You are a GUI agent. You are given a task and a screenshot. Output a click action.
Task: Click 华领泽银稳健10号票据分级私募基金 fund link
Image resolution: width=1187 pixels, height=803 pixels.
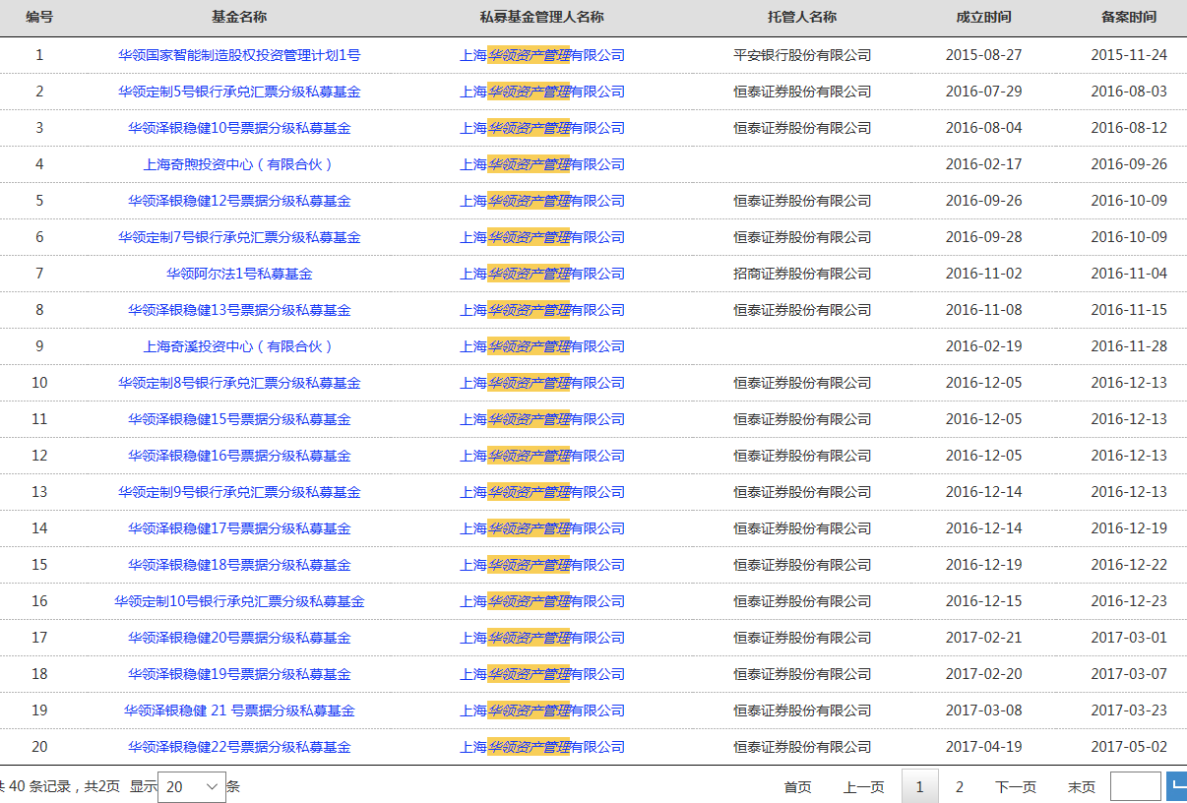click(239, 128)
